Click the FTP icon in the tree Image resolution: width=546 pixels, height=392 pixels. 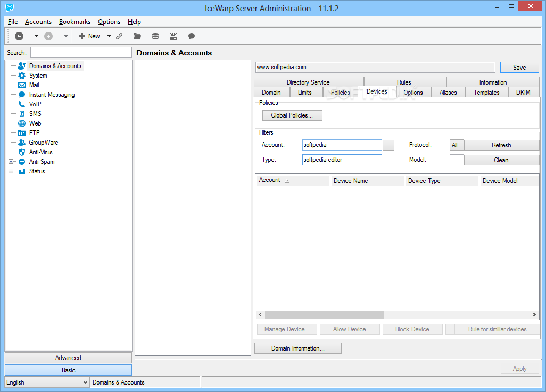pos(22,133)
